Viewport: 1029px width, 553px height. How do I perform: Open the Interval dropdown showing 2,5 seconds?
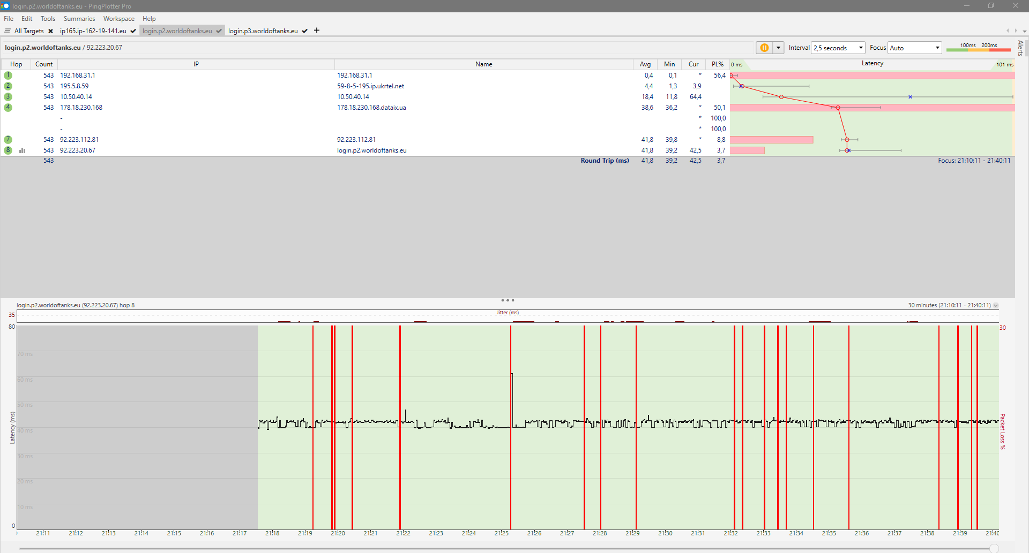coord(838,48)
